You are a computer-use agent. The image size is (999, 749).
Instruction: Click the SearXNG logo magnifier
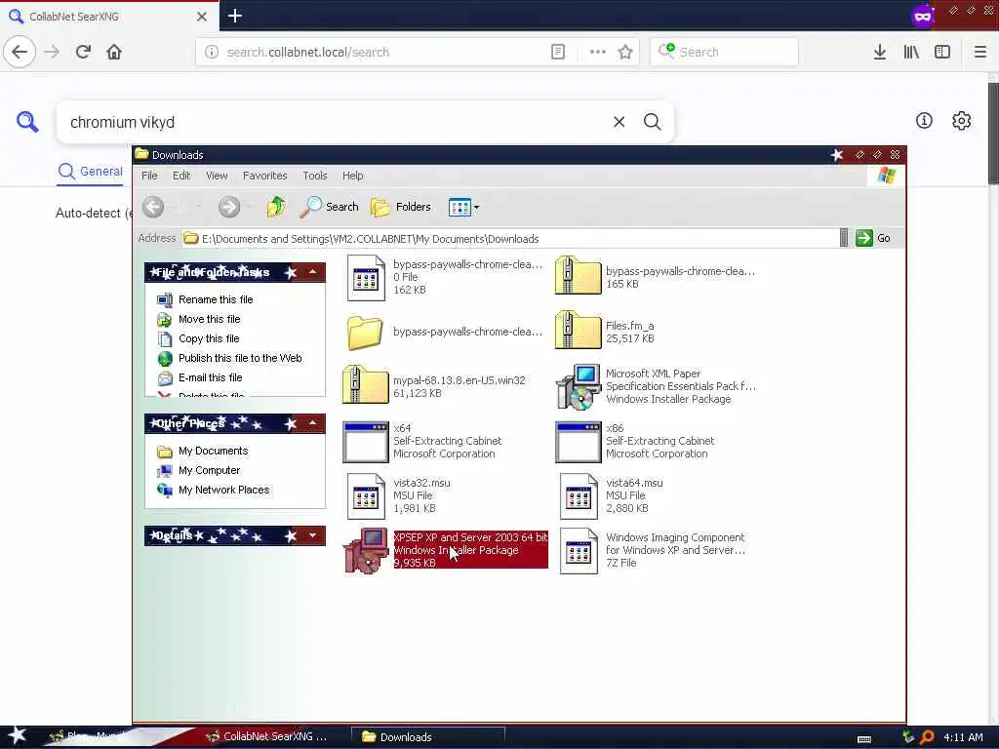tap(27, 121)
